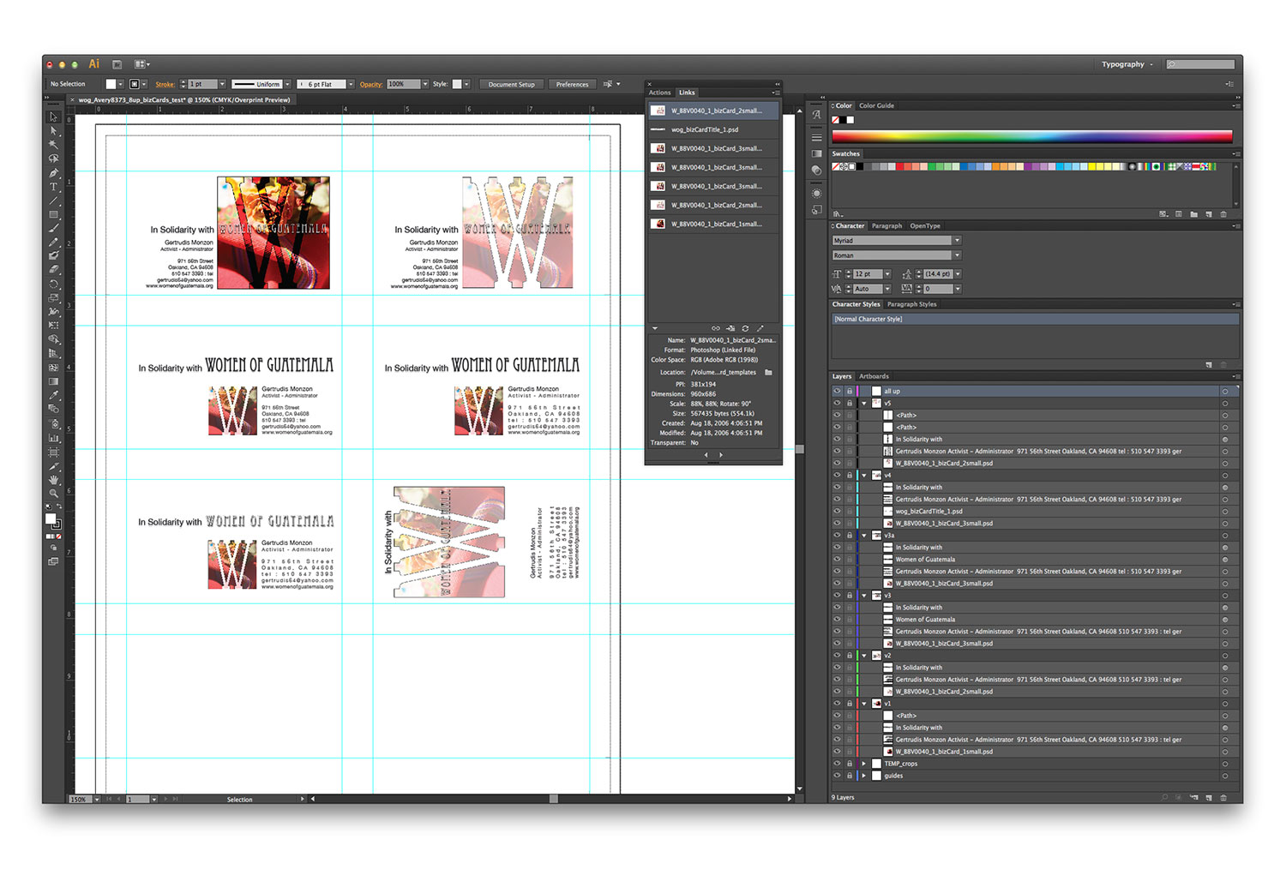Open link location folder icon
This screenshot has height=875, width=1286.
[768, 372]
